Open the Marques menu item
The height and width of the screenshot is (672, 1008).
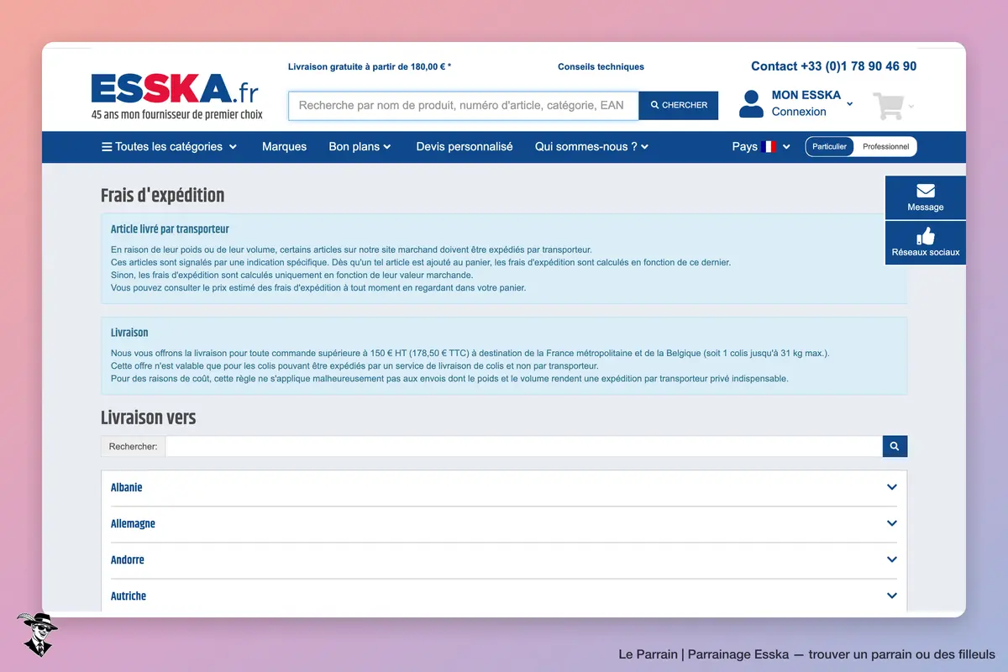pos(284,146)
